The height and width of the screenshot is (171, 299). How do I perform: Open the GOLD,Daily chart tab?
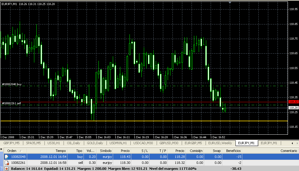click(x=95, y=143)
